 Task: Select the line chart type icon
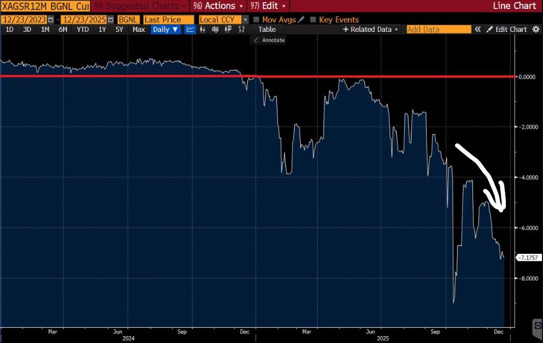190,30
